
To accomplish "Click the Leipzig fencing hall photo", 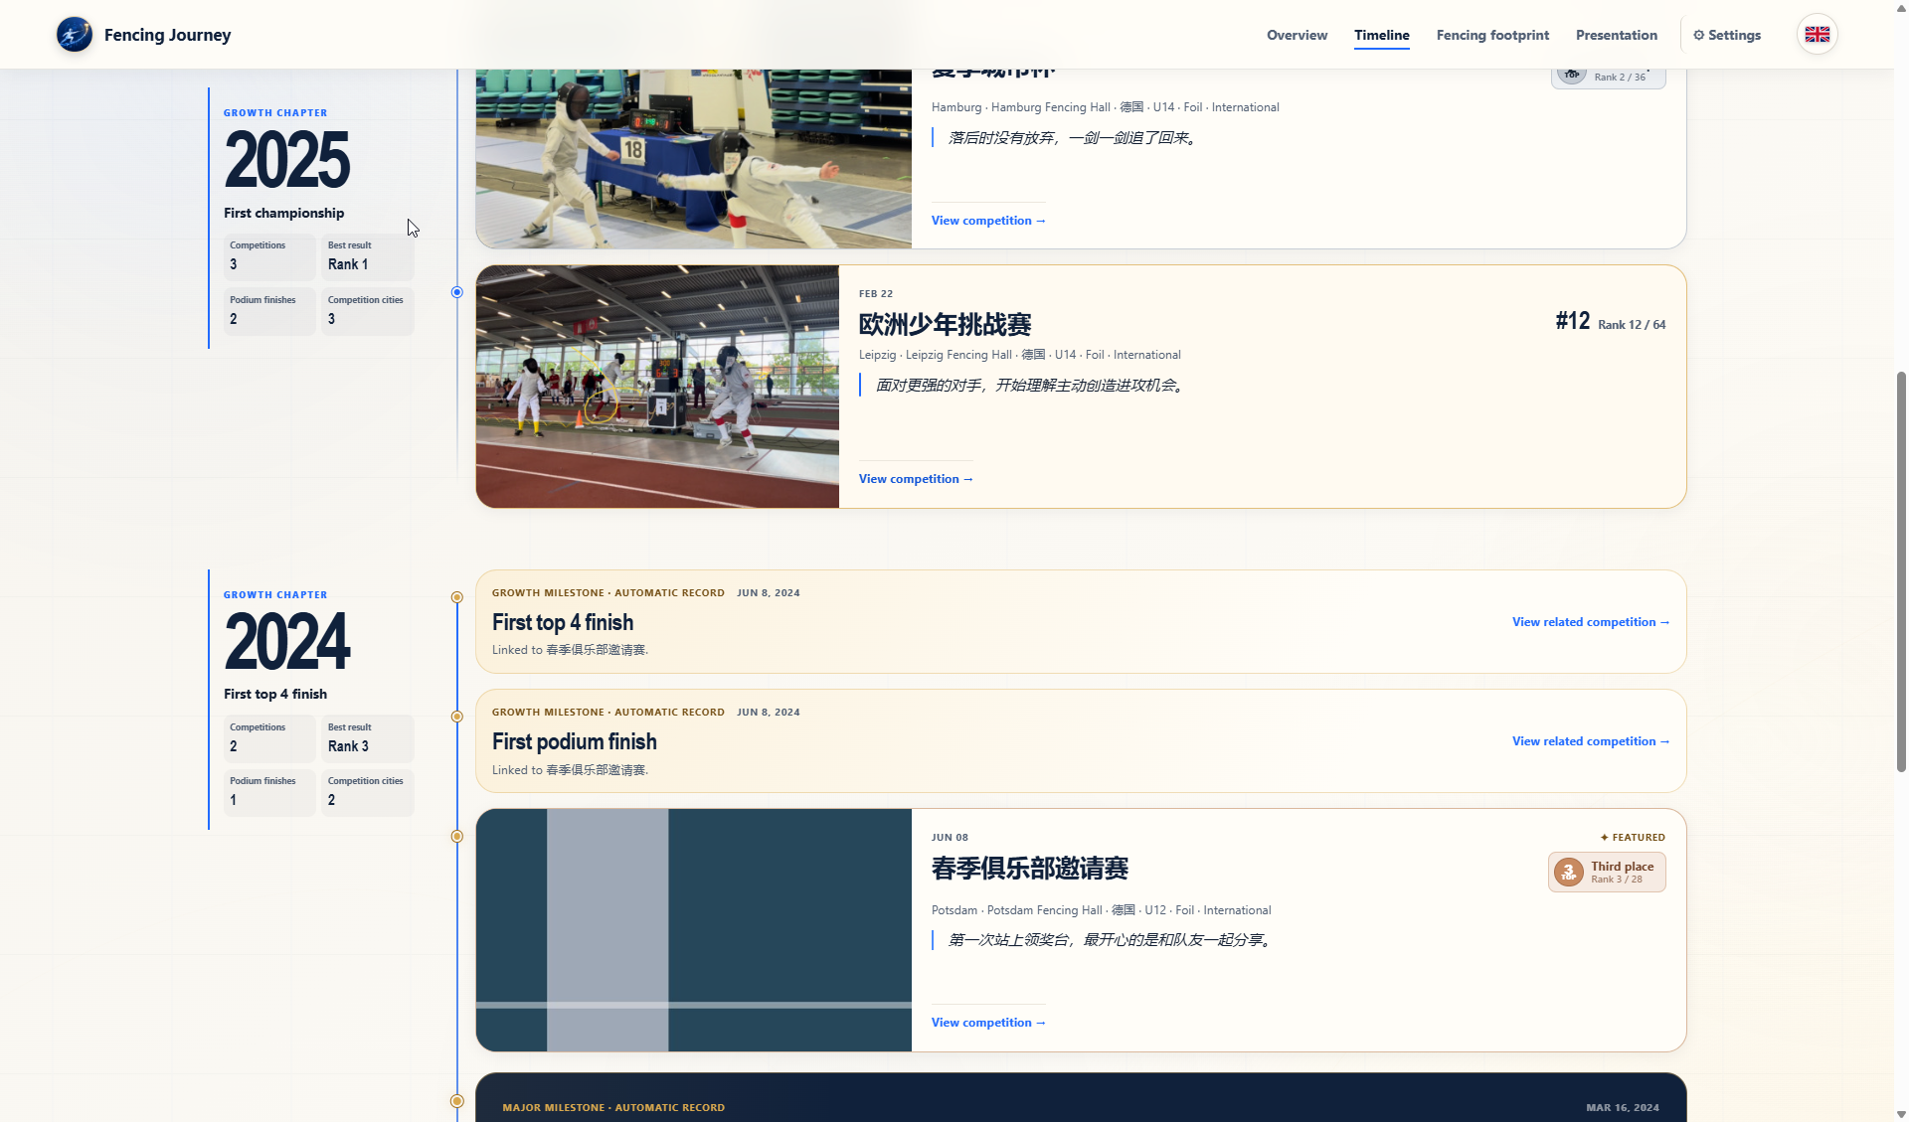I will pos(657,387).
